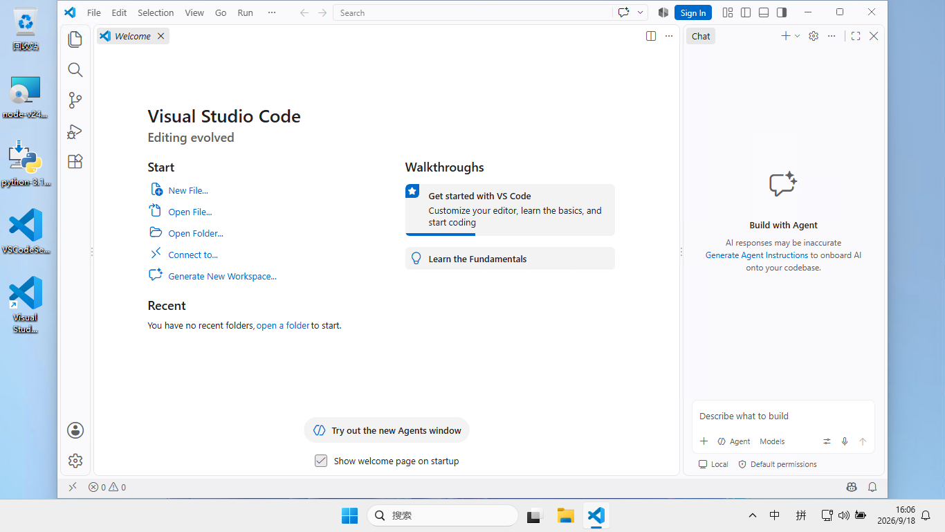This screenshot has height=532, width=945.
Task: Uncheck Show welcome page on startup
Action: point(321,461)
